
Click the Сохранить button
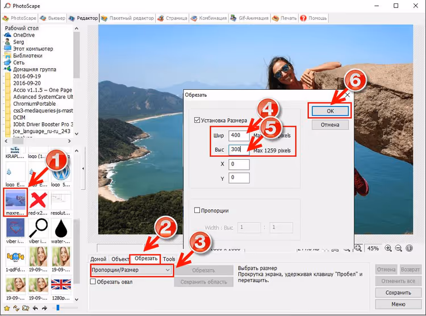coord(398,293)
